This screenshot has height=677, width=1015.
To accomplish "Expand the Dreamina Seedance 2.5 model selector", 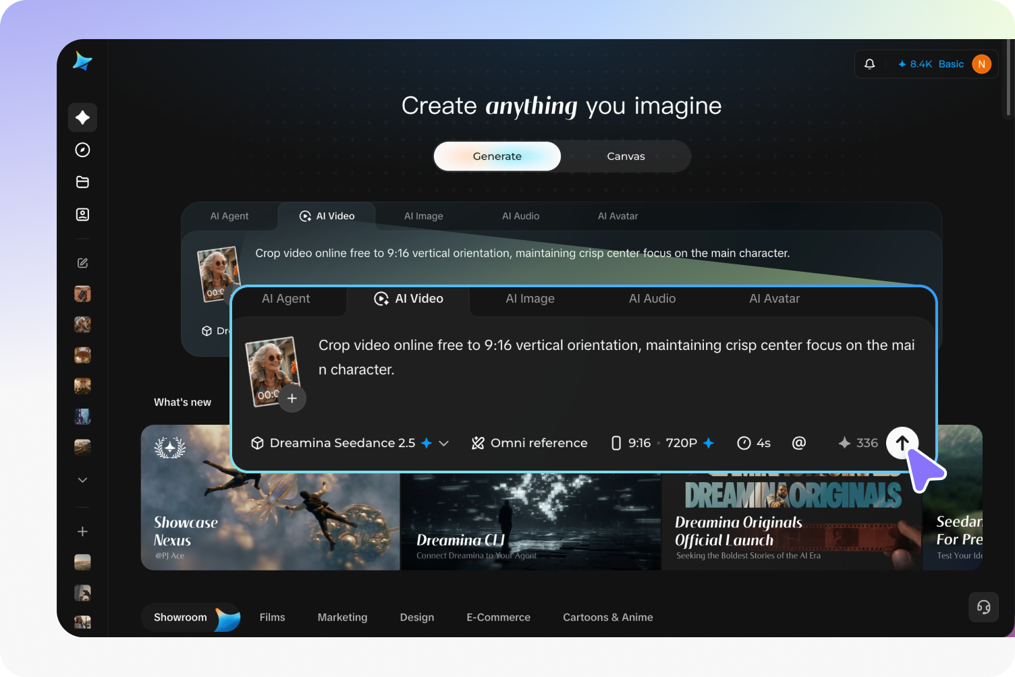I will (x=350, y=443).
